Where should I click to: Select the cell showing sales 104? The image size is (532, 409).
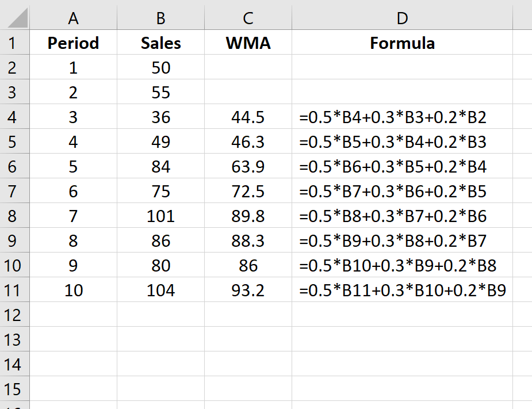[x=160, y=290]
